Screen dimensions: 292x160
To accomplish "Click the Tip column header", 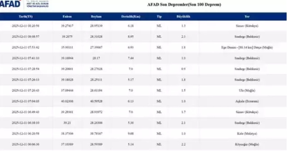I will coord(159,17).
